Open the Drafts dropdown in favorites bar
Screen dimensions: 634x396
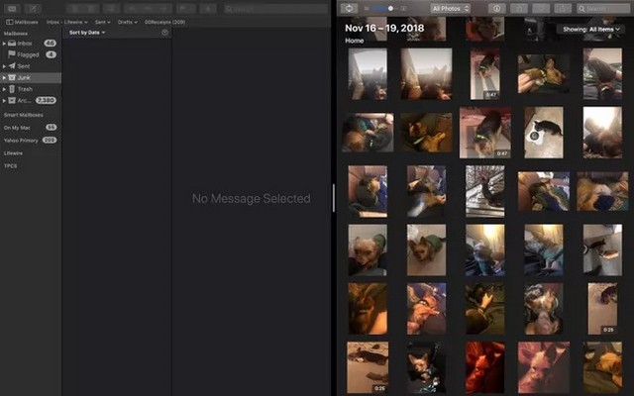tap(128, 22)
